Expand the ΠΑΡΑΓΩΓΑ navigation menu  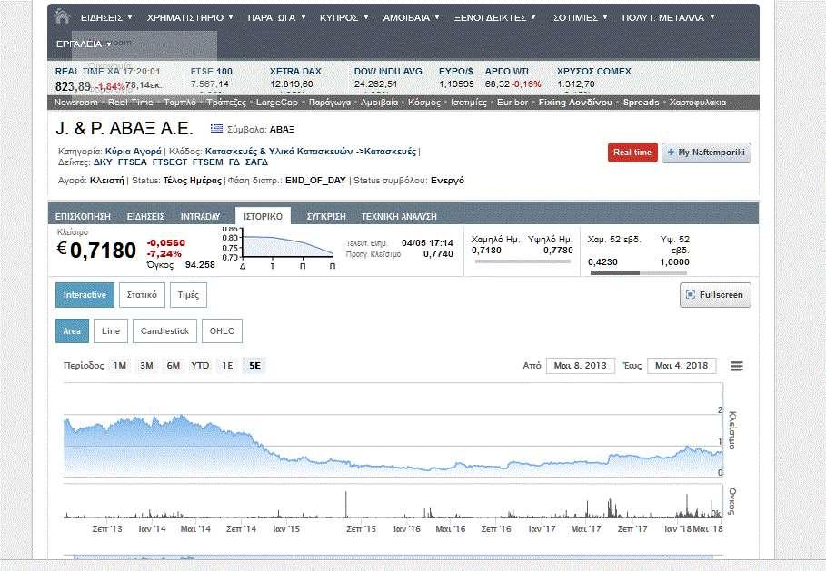[276, 17]
